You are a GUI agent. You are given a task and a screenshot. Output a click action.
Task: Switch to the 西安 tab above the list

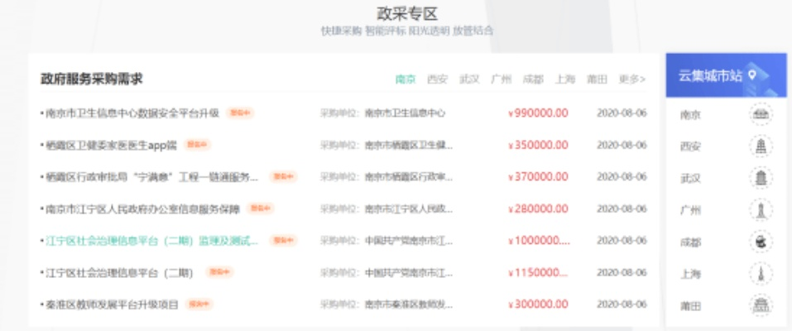pyautogui.click(x=437, y=79)
